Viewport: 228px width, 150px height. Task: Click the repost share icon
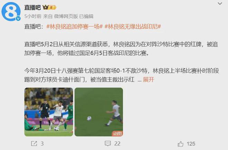pos(34,143)
